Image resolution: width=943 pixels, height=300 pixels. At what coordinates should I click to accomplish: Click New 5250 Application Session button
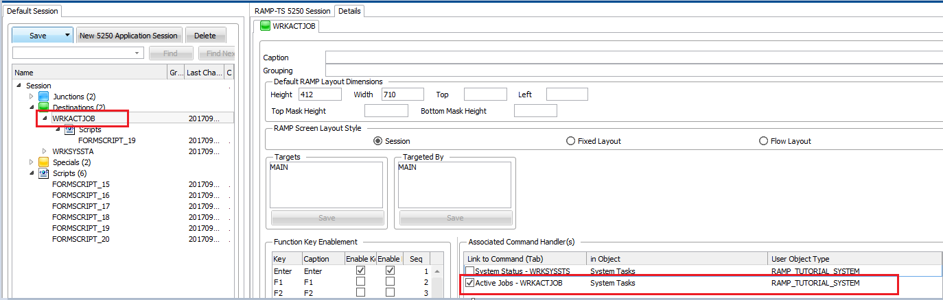click(x=129, y=36)
